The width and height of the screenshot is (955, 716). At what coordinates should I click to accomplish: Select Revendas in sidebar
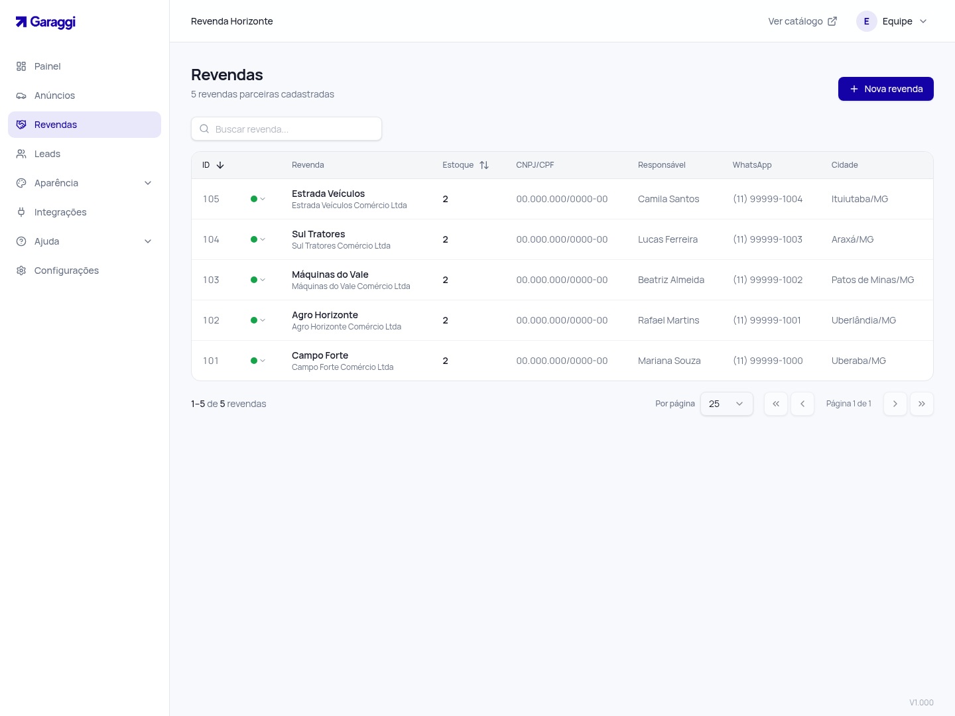click(84, 125)
